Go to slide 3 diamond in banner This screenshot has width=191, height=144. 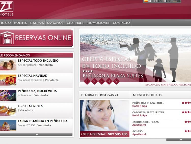click(102, 82)
